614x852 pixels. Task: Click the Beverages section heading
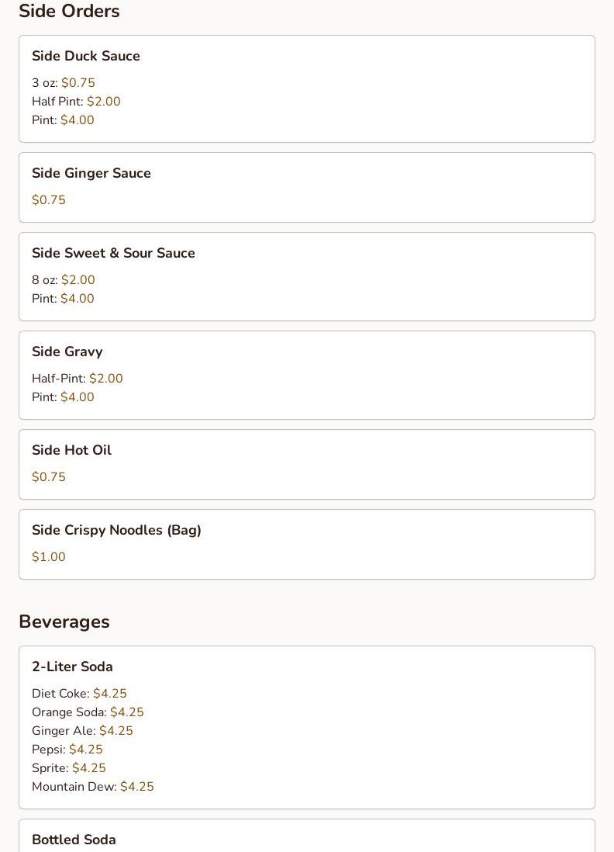pyautogui.click(x=64, y=622)
